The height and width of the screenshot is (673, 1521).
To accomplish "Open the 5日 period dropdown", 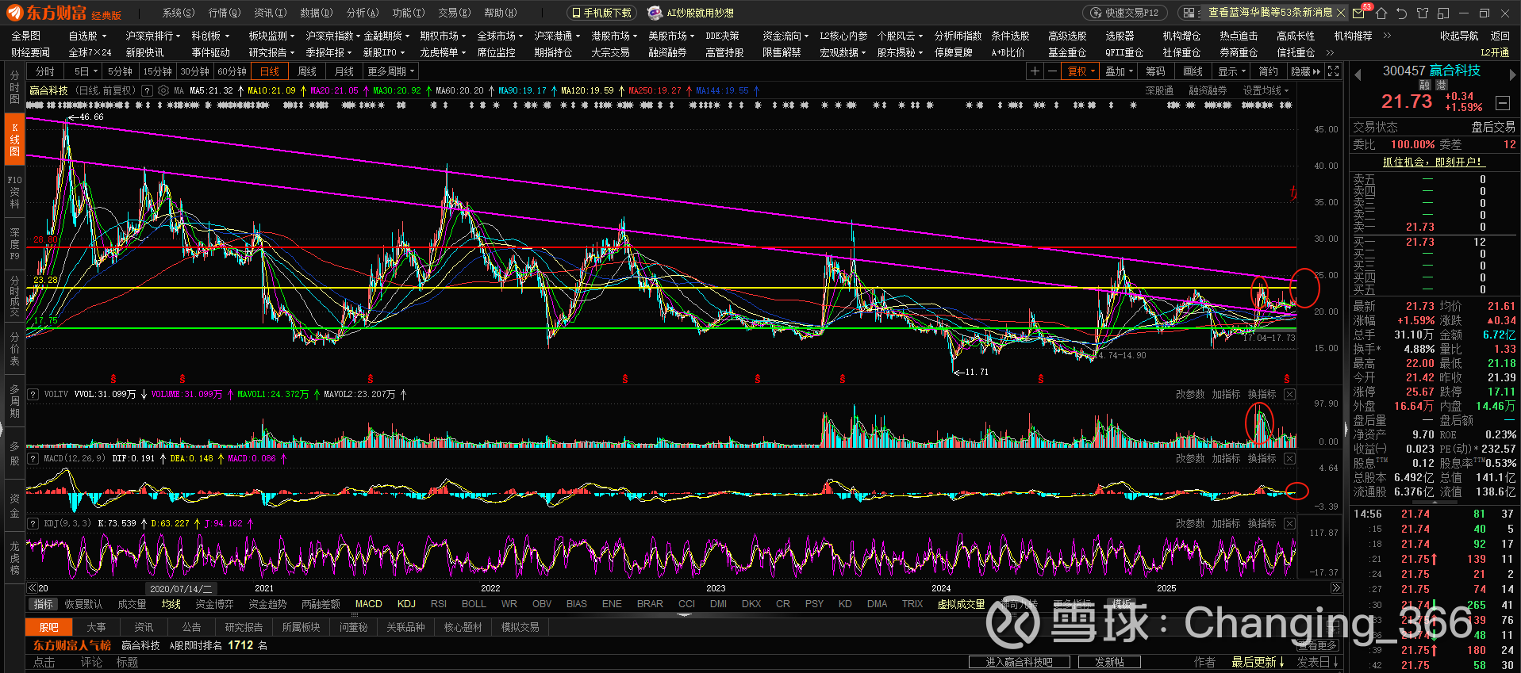I will pos(86,71).
